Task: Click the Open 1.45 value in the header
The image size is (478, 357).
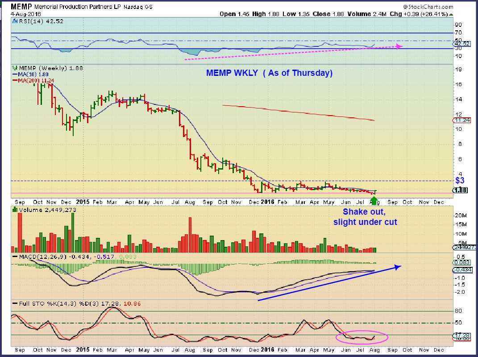Action: [x=234, y=14]
